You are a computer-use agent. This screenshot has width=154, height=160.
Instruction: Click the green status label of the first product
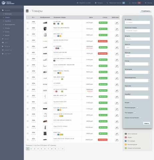pos(103,23)
